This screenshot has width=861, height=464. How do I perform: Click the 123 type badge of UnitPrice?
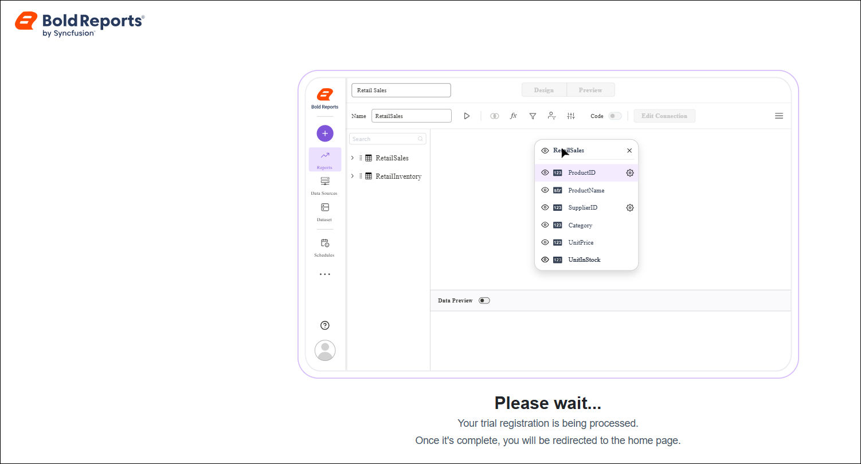point(558,242)
